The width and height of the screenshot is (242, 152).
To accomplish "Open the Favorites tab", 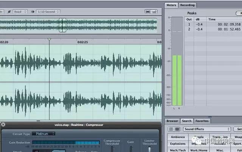I will click(x=202, y=121).
